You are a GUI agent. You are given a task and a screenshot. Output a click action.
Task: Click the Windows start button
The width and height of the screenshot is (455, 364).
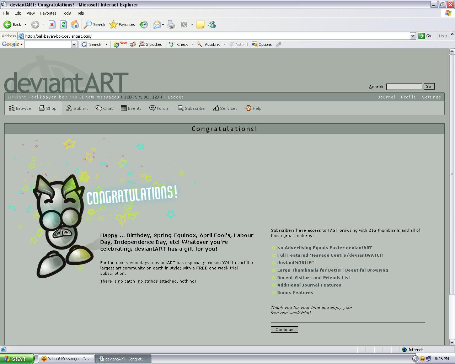click(x=17, y=359)
